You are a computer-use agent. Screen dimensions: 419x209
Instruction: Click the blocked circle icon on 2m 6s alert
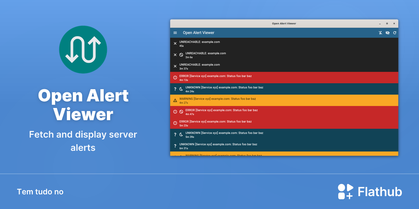pyautogui.click(x=181, y=55)
